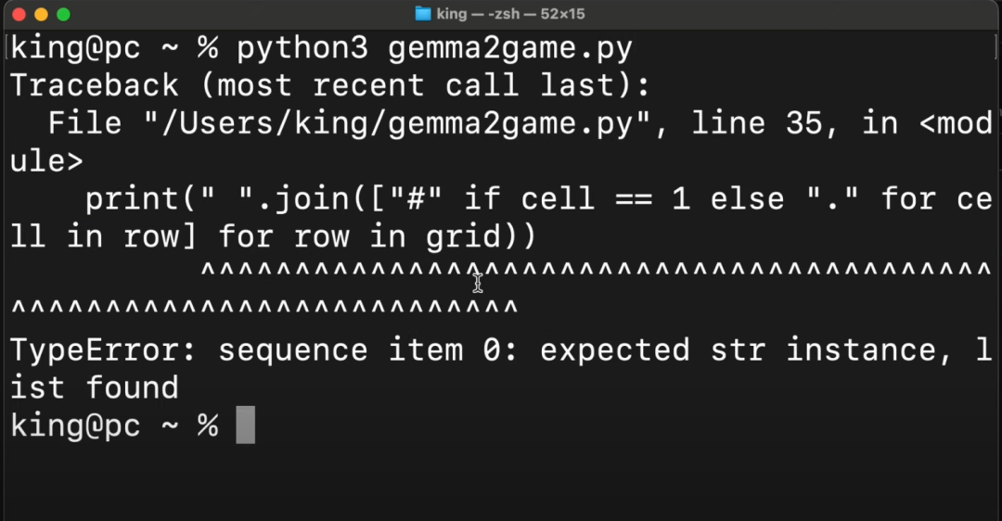The width and height of the screenshot is (1002, 521).
Task: Click the yellow minimize window button
Action: (41, 15)
